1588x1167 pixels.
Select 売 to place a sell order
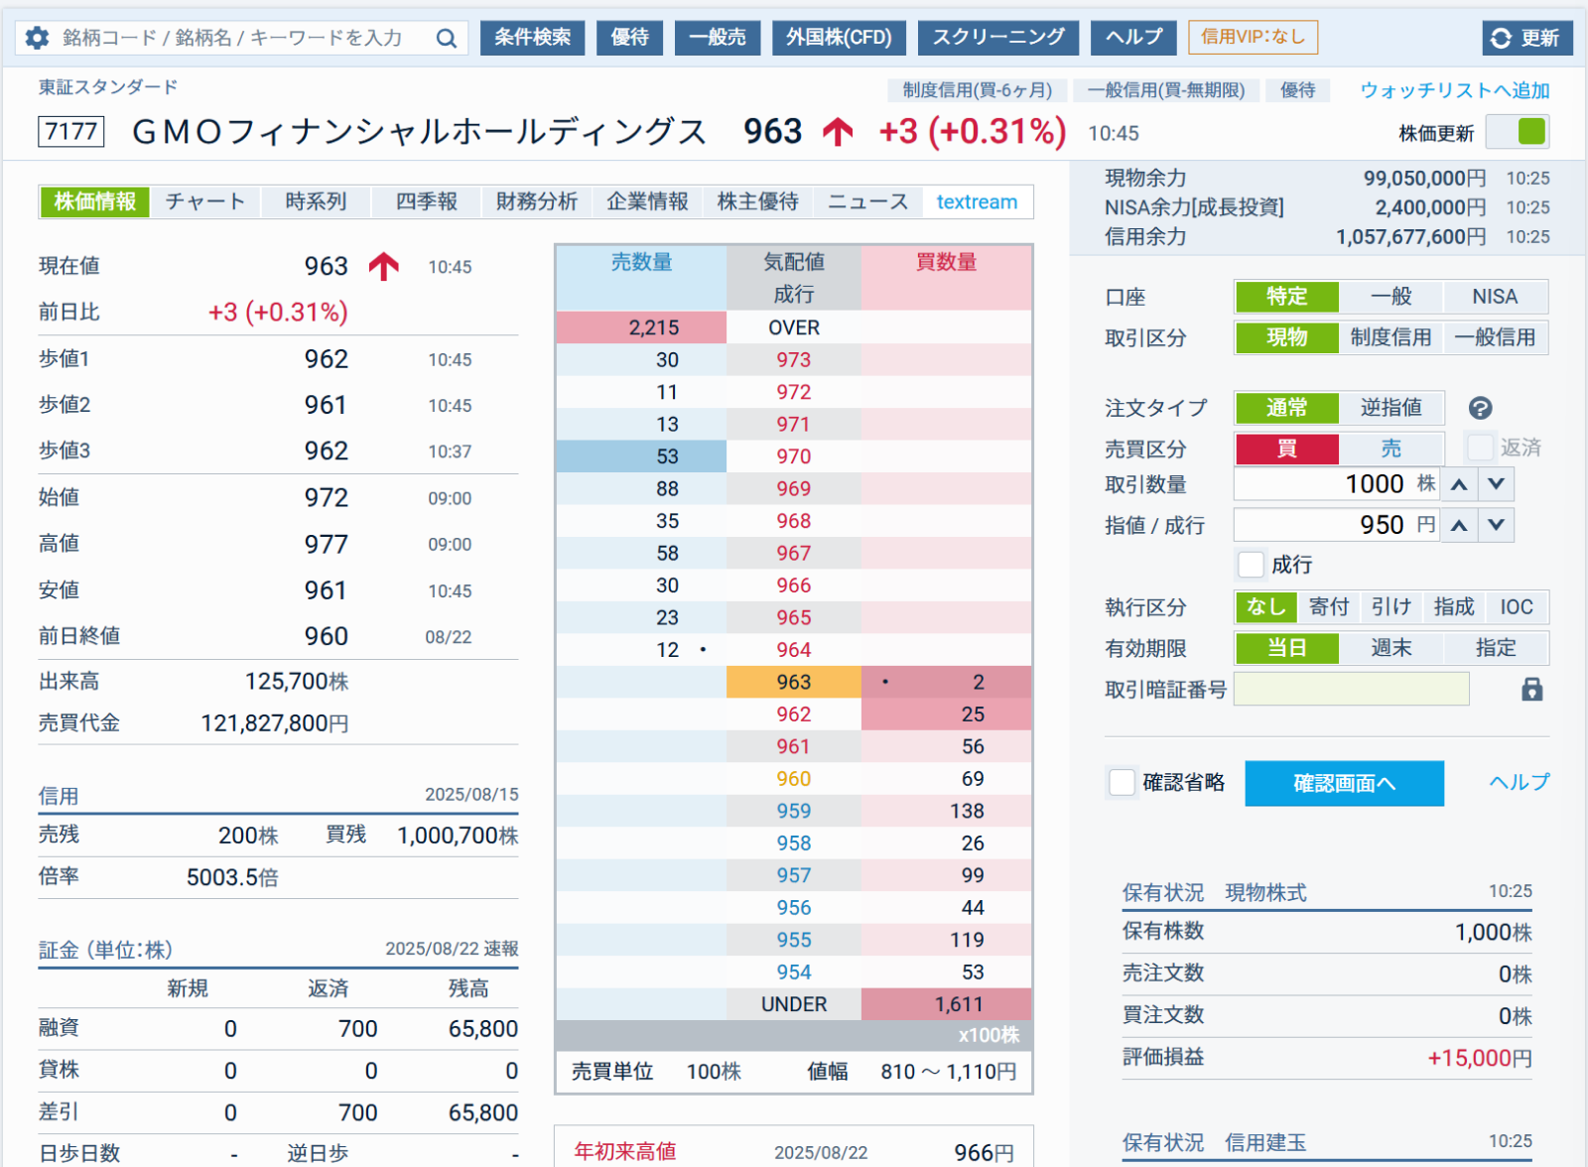point(1390,449)
